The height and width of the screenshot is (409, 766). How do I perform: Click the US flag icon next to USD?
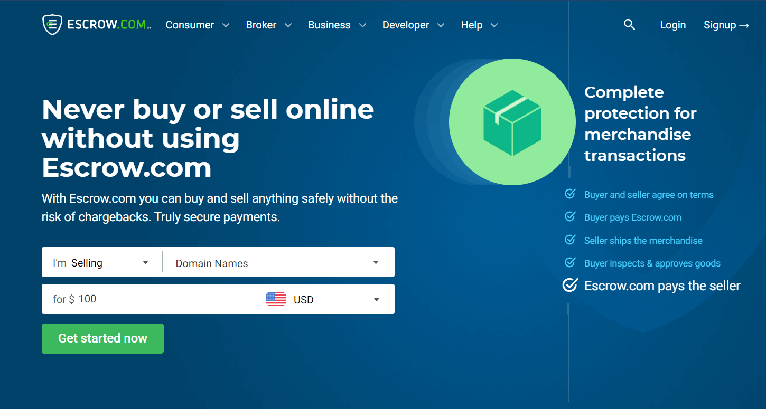tap(275, 299)
